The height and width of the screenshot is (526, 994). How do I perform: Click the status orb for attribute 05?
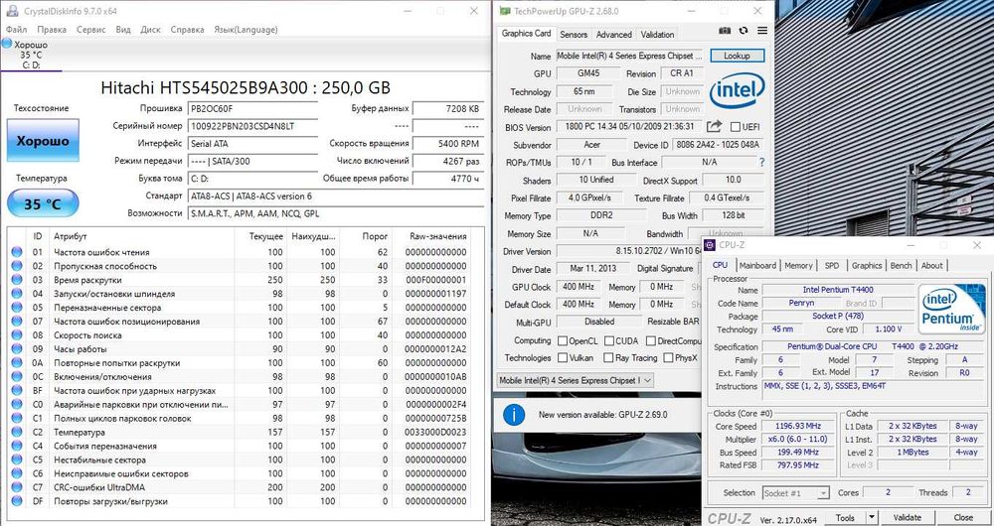[x=17, y=308]
